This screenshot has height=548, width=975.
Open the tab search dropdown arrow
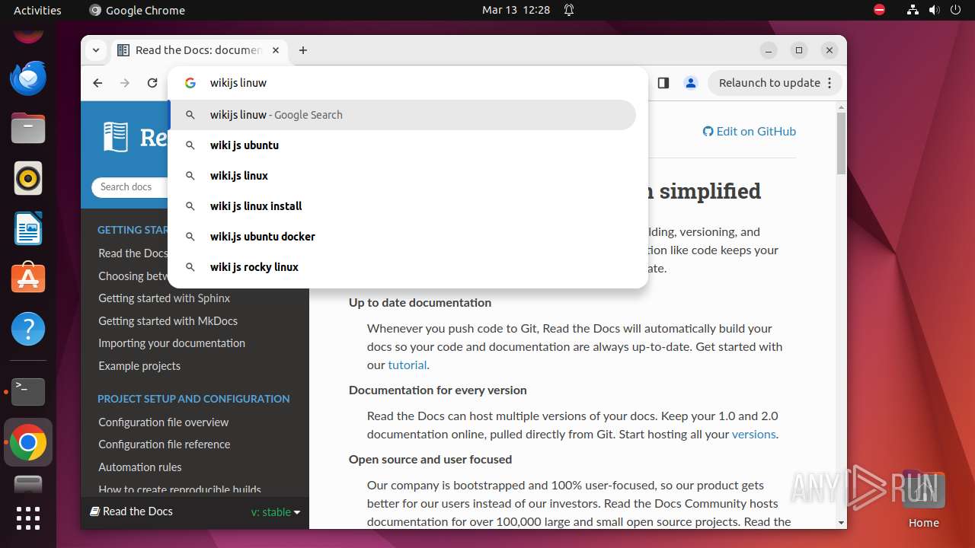(96, 50)
